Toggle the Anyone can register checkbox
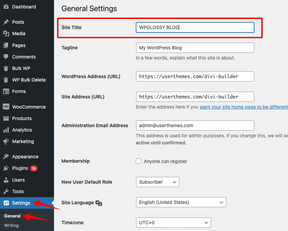The height and width of the screenshot is (231, 288). (138, 161)
